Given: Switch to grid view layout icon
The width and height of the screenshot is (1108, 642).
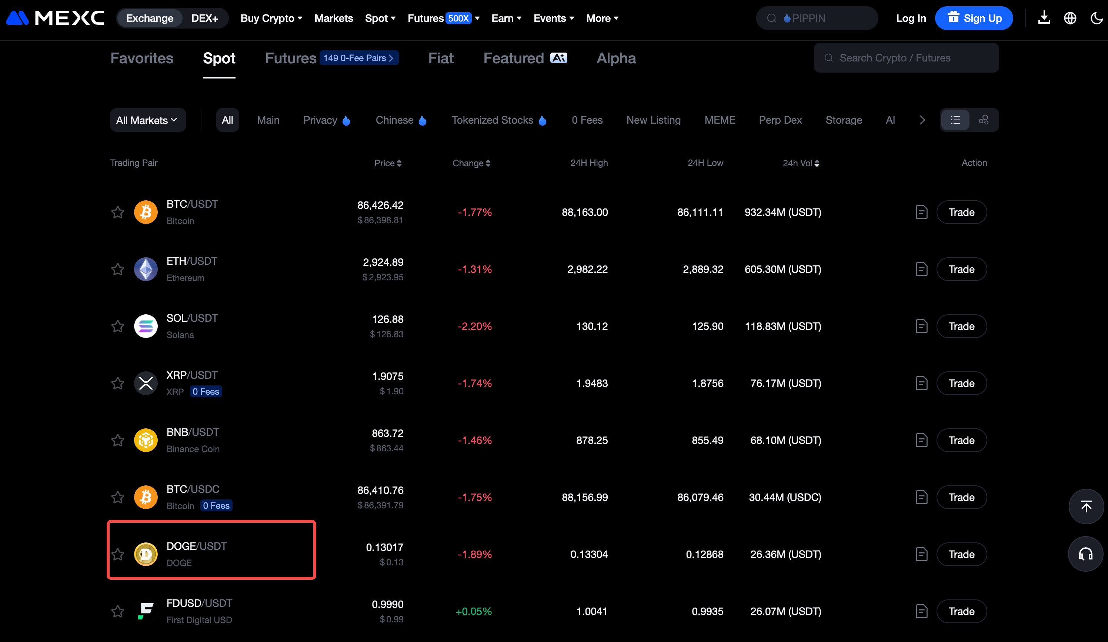Looking at the screenshot, I should click(984, 120).
